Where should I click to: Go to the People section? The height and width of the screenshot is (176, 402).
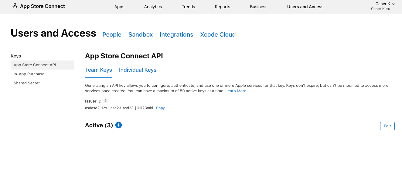coord(112,34)
